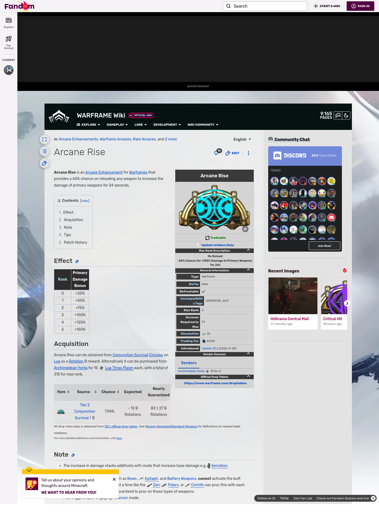
Task: Open the English language dropdown
Action: (x=242, y=139)
